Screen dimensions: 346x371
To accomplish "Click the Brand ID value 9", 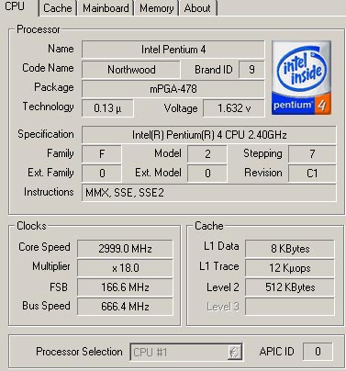I will tap(251, 70).
